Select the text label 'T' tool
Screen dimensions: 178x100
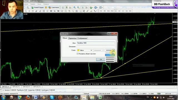33,11
